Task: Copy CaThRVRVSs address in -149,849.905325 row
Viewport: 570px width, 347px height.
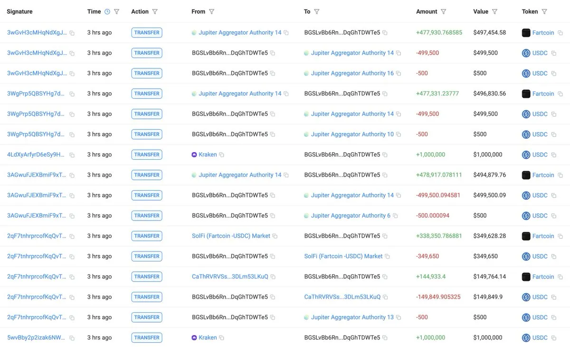Action: 385,297
